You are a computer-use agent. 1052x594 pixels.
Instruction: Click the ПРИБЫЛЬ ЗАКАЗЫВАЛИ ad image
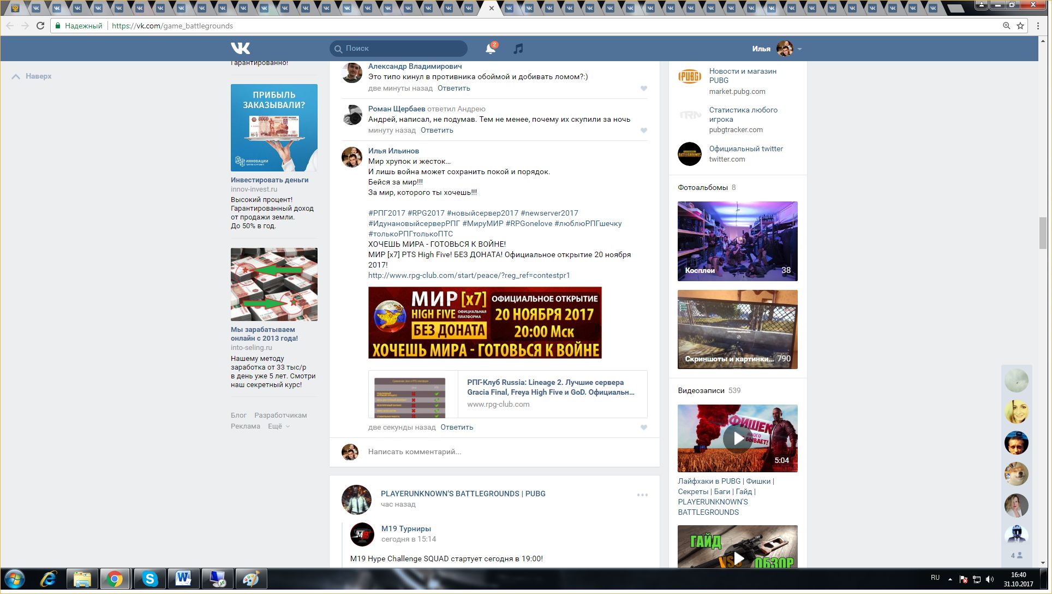[x=274, y=128]
